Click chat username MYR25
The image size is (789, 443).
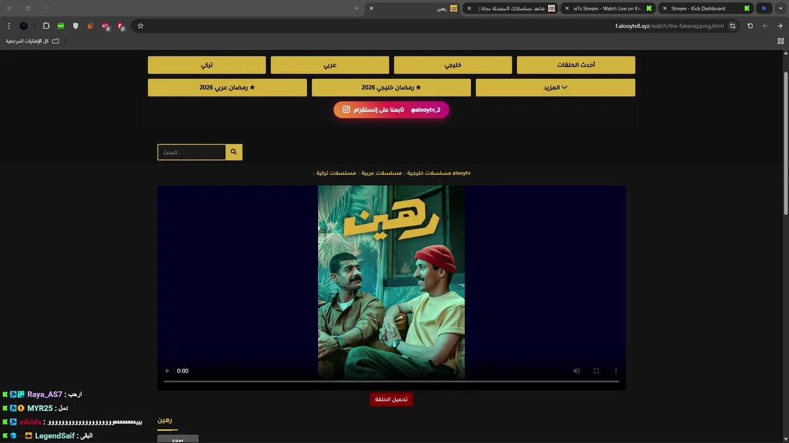pos(40,408)
